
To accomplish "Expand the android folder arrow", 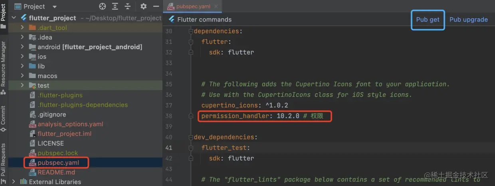I will (23, 47).
